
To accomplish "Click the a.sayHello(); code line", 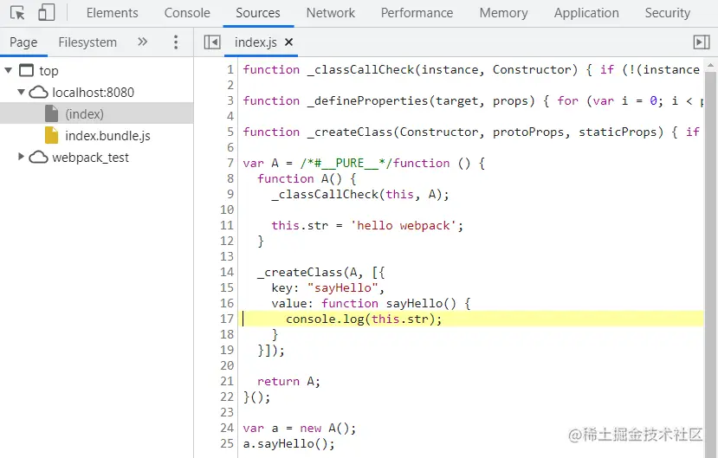I will pyautogui.click(x=289, y=443).
